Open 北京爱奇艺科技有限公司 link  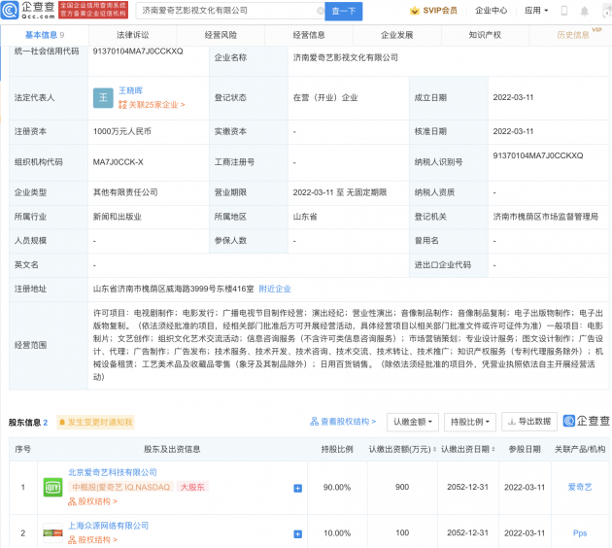pos(113,472)
